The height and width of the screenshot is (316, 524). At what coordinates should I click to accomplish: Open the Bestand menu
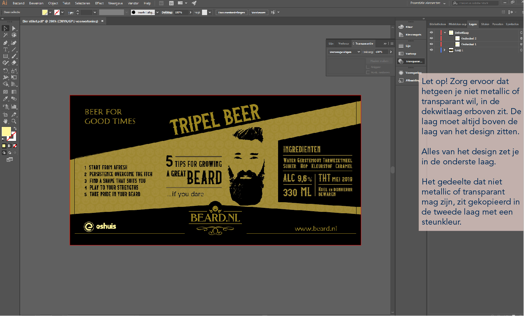(18, 3)
